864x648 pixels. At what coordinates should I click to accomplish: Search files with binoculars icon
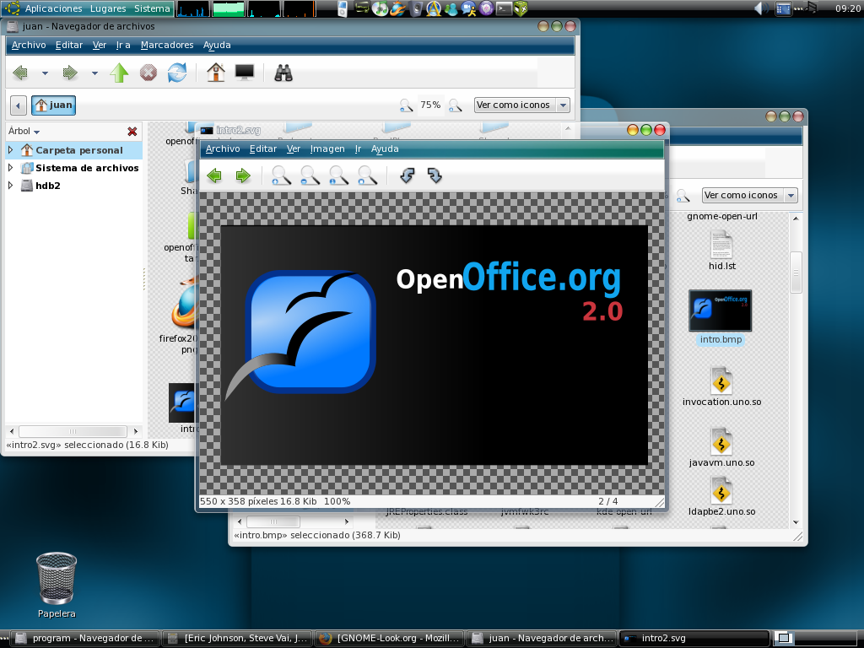click(x=283, y=73)
